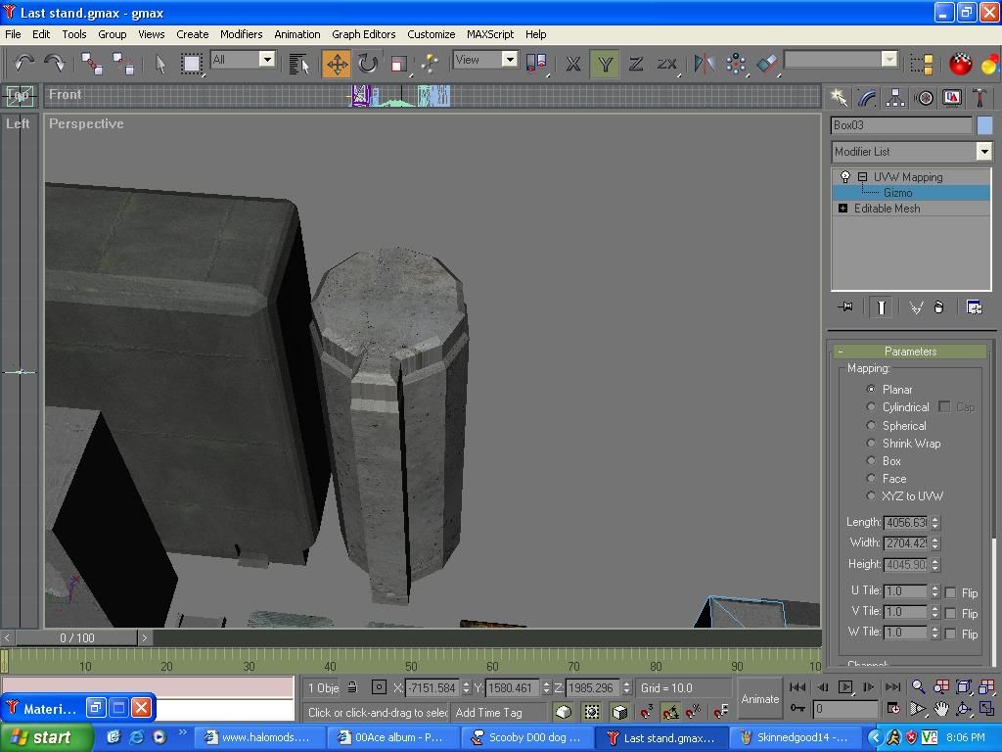This screenshot has width=1002, height=752.
Task: Open the MAXScript menu
Action: click(x=489, y=34)
